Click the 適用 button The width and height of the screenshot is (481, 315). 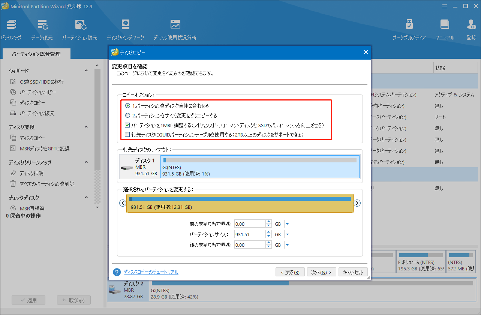(28, 300)
